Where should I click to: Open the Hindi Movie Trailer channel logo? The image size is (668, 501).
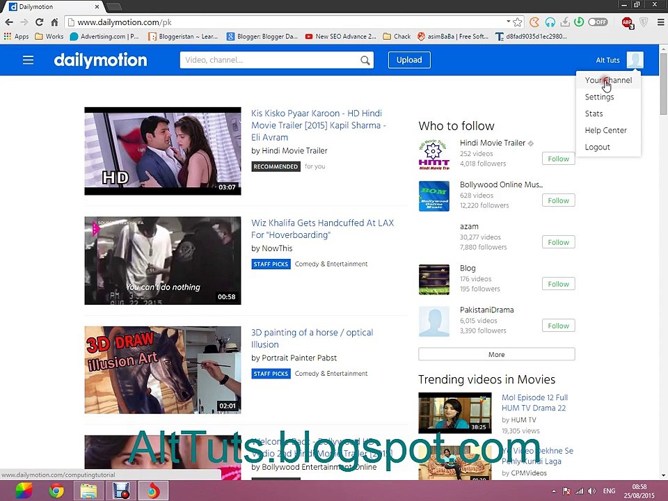(x=434, y=154)
